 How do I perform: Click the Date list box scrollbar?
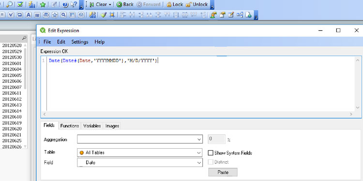pyautogui.click(x=25, y=96)
